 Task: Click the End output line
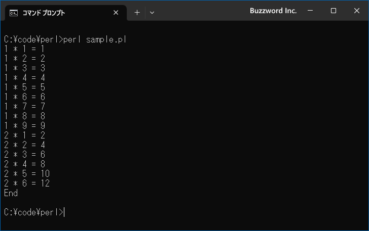pos(11,193)
